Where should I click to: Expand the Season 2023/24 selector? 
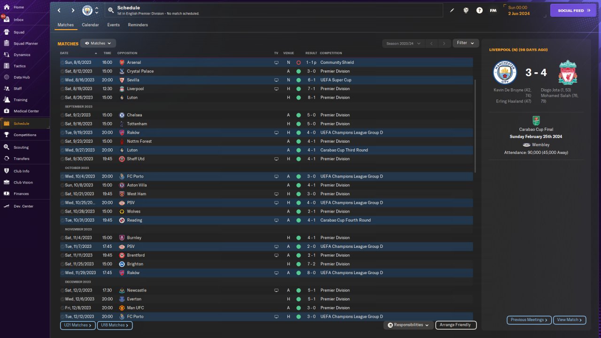[x=403, y=44]
